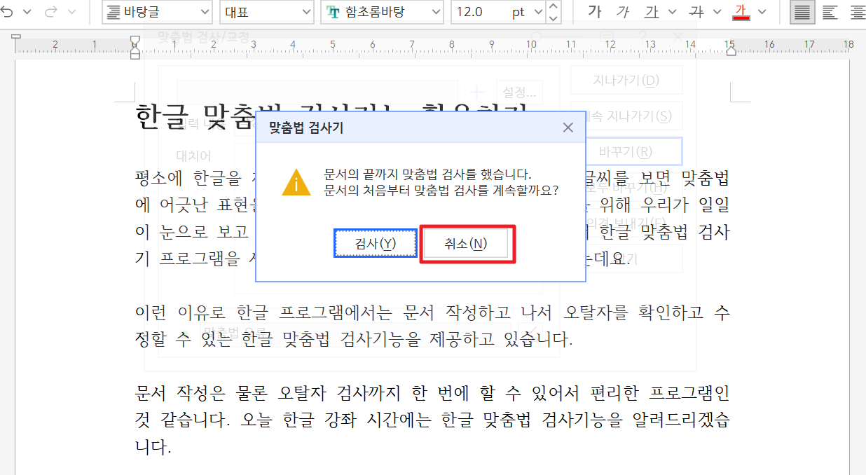The height and width of the screenshot is (475, 866).
Task: Click the 맞춤법 검사기 dialog title bar
Action: pos(420,128)
